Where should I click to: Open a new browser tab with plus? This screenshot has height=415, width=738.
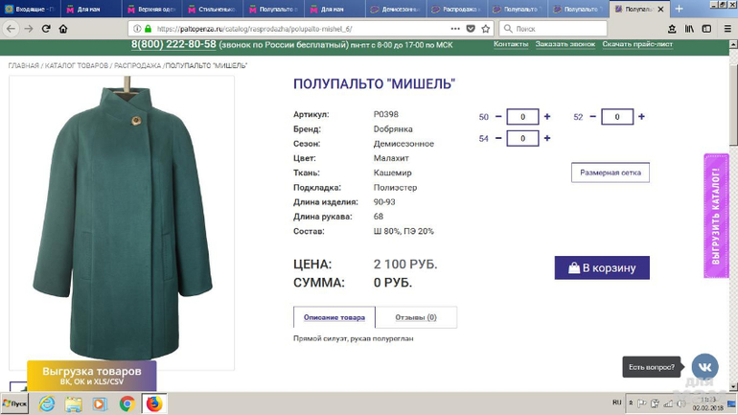pyautogui.click(x=680, y=9)
